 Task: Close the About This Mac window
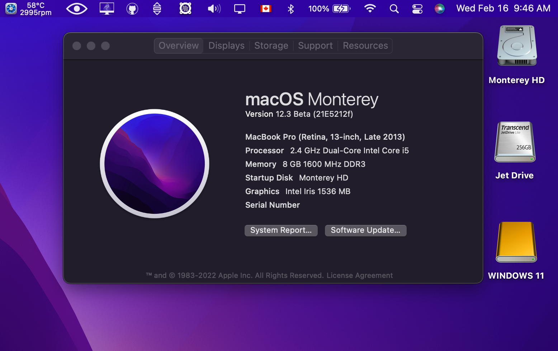77,46
